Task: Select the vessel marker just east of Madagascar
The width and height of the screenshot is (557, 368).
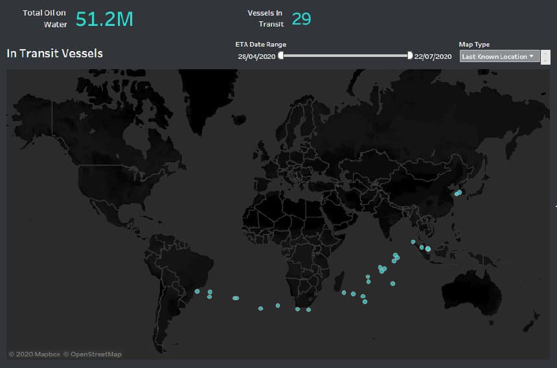Action: (x=344, y=293)
